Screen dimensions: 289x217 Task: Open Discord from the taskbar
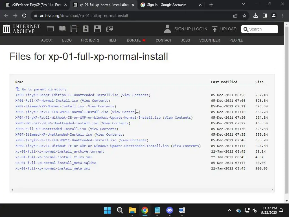point(169,210)
